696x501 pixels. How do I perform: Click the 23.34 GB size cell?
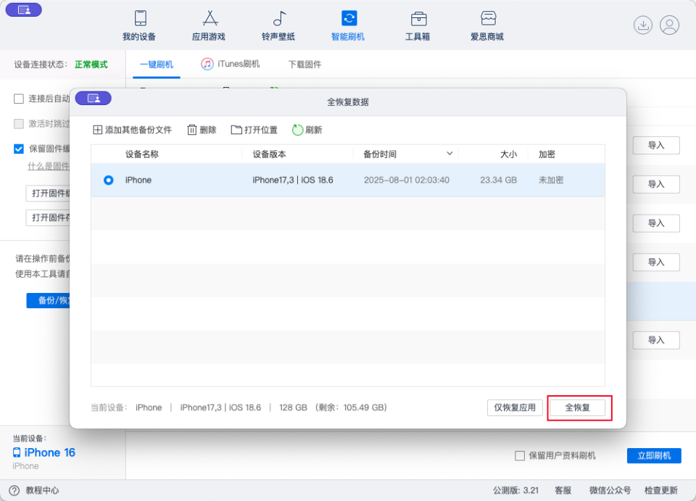(499, 180)
